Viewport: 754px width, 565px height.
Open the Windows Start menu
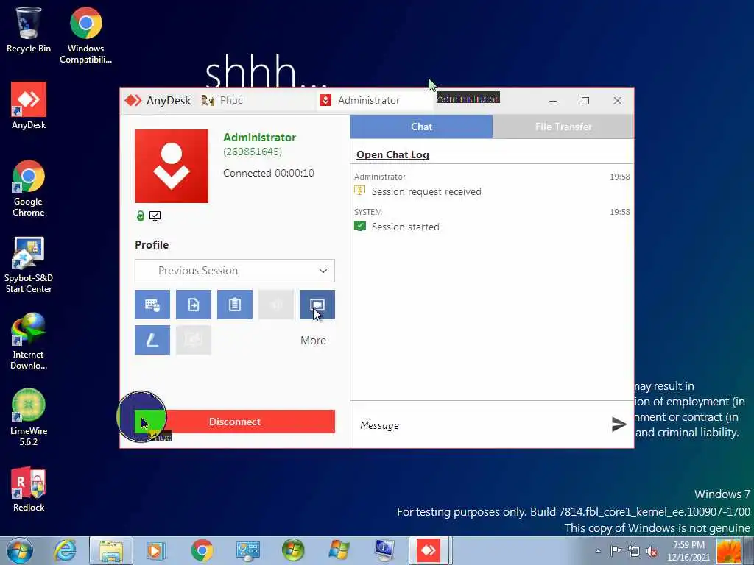[20, 550]
